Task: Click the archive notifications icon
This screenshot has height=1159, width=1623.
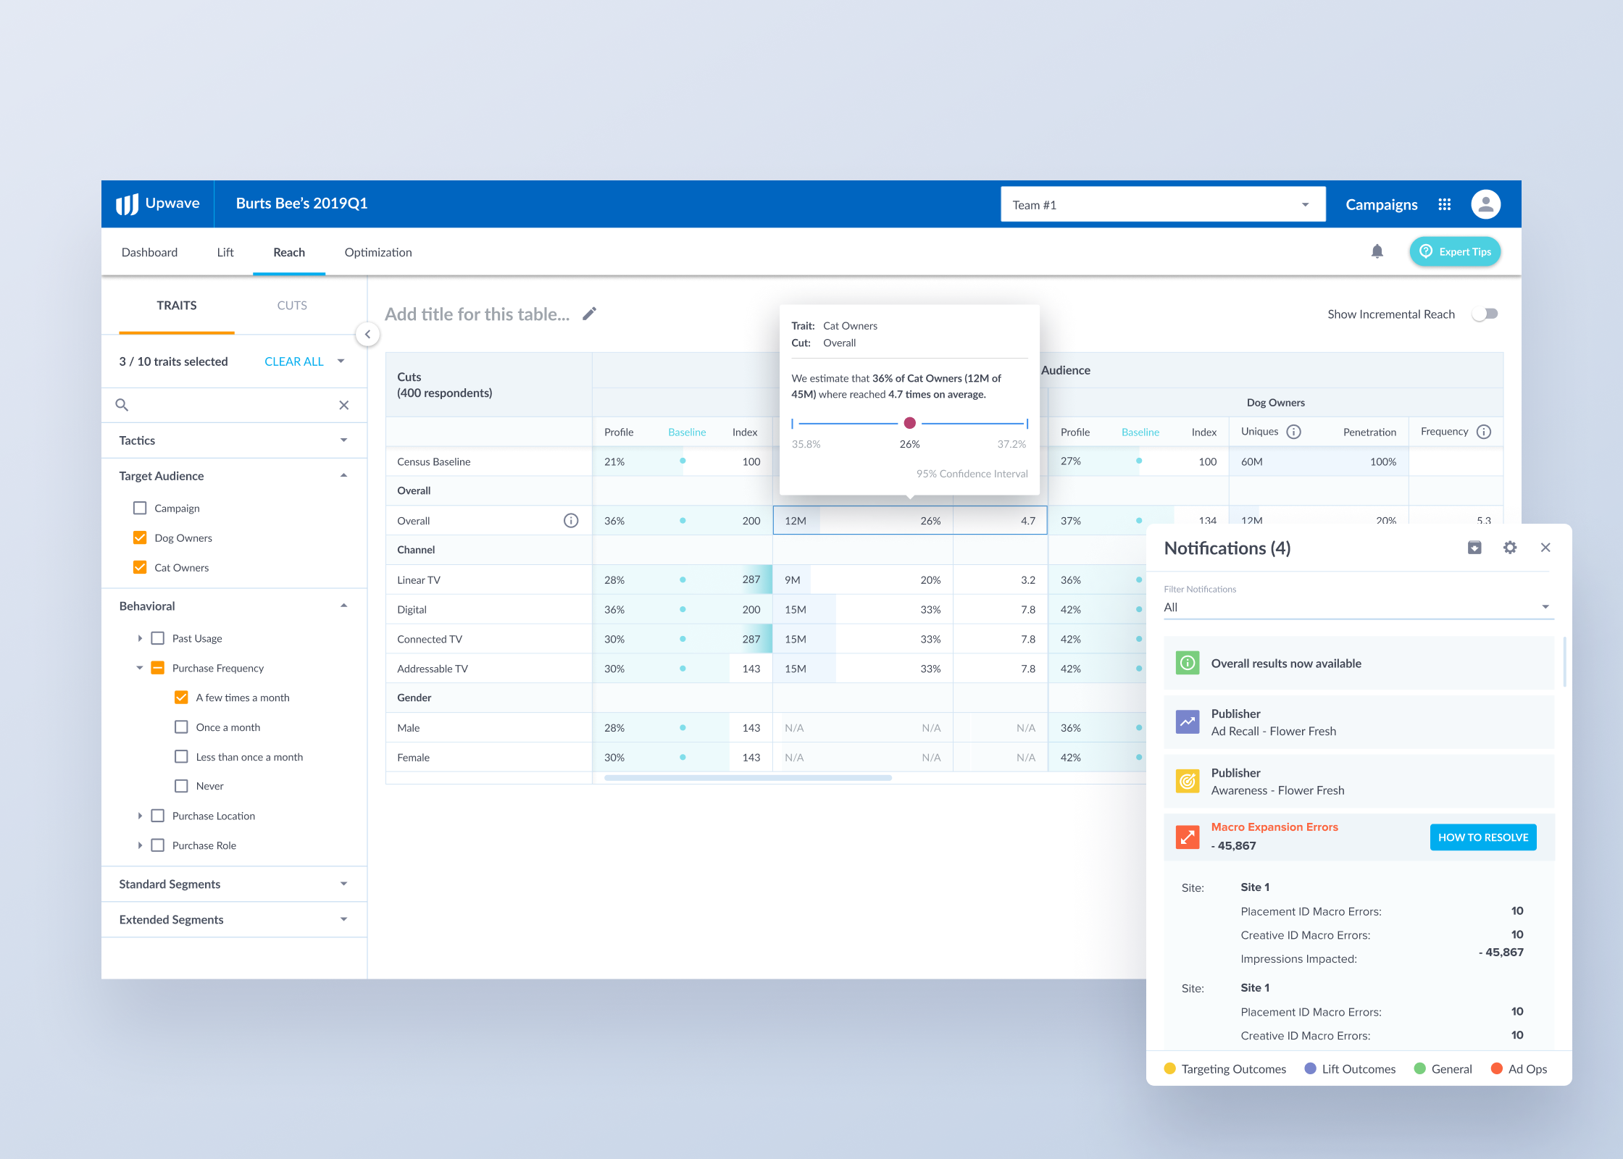Action: pyautogui.click(x=1474, y=548)
